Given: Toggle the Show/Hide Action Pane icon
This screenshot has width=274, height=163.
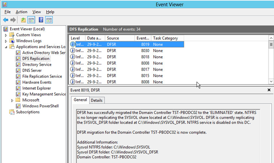Looking at the screenshot, I should (49, 20).
